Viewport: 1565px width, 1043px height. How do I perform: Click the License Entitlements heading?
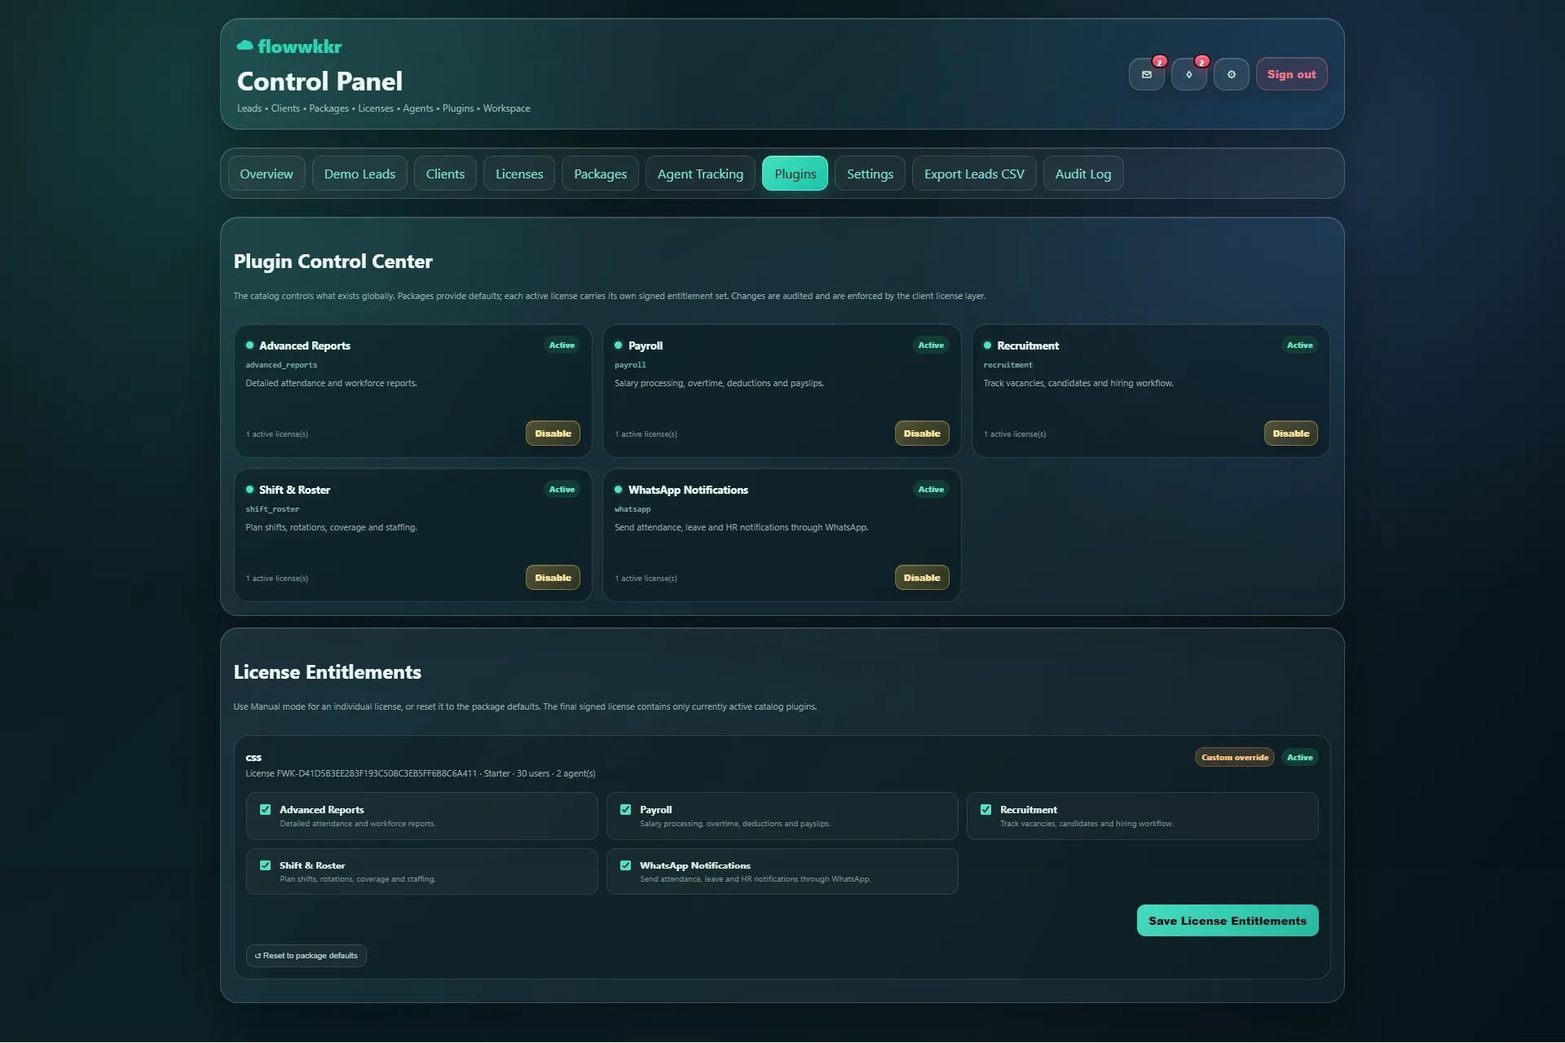point(327,672)
